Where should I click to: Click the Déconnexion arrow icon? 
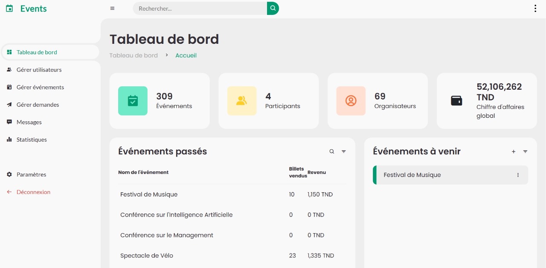(9, 192)
